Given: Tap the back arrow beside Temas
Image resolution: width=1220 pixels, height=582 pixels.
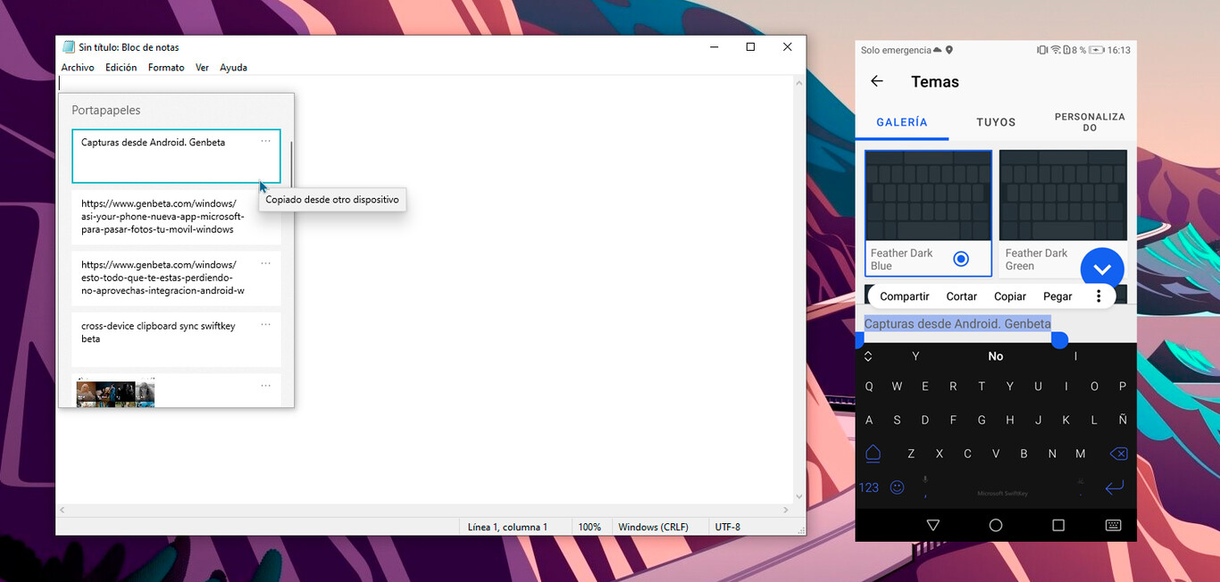Looking at the screenshot, I should (x=877, y=81).
